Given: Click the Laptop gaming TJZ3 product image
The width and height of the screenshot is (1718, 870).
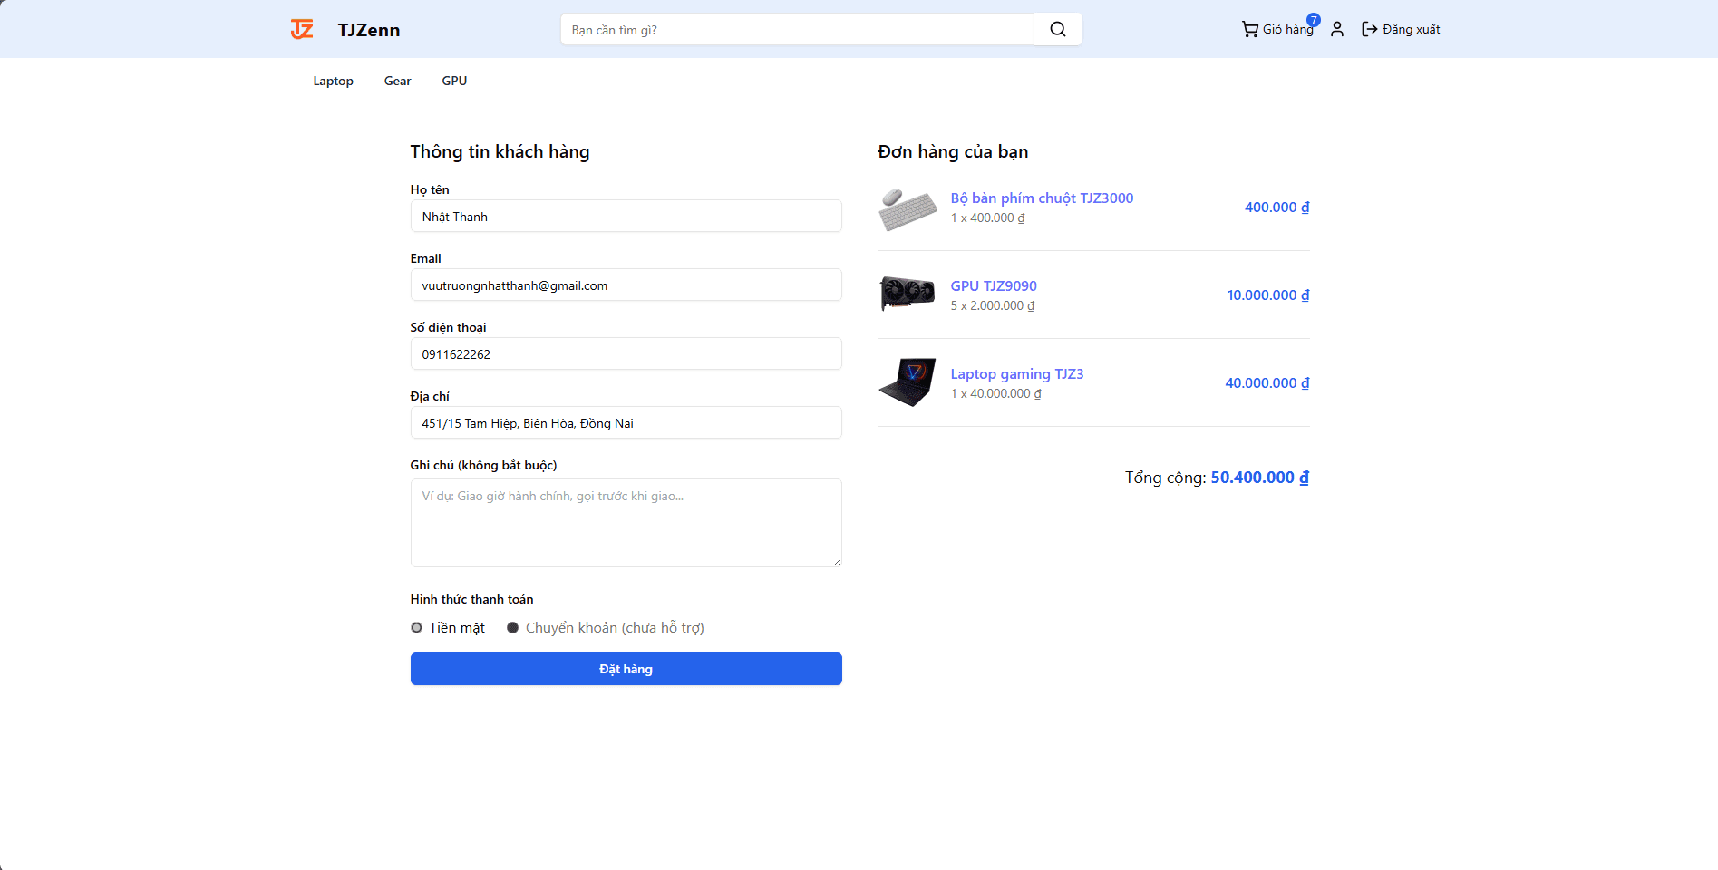Looking at the screenshot, I should [907, 382].
